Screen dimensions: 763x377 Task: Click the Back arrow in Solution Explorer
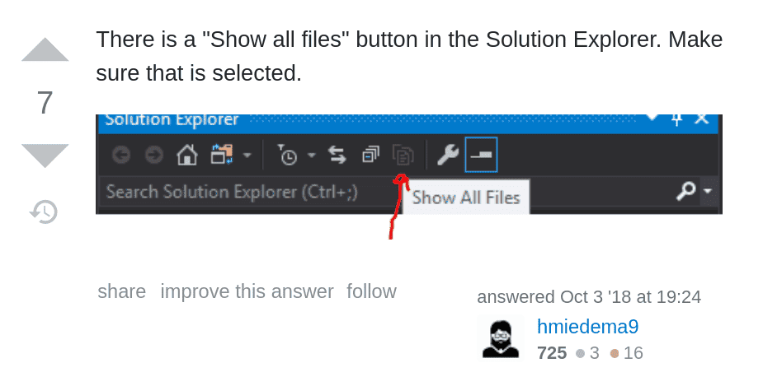121,156
